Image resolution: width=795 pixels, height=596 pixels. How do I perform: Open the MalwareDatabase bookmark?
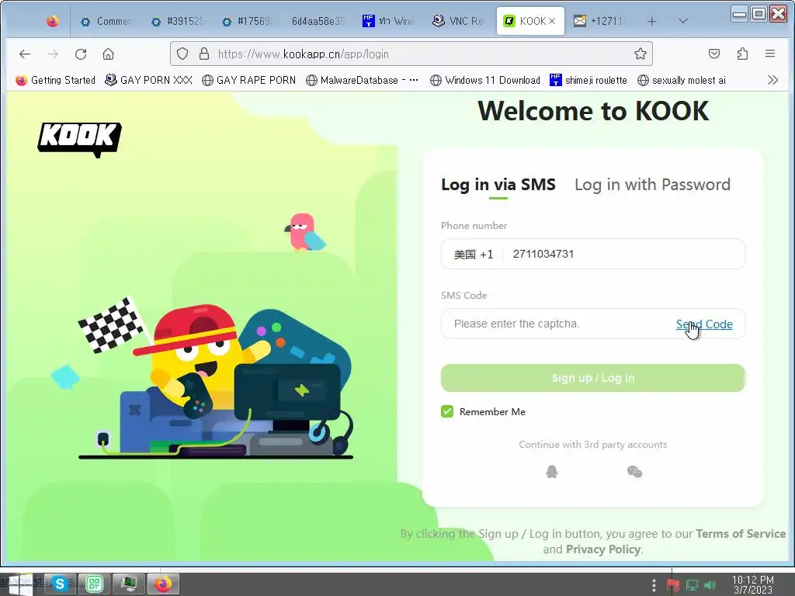[x=362, y=80]
